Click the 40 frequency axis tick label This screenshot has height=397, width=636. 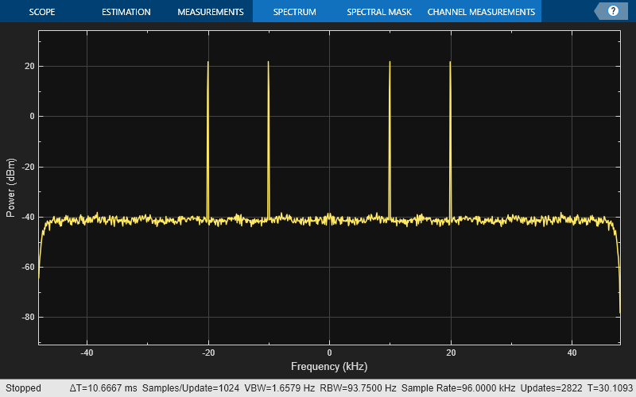(x=572, y=353)
